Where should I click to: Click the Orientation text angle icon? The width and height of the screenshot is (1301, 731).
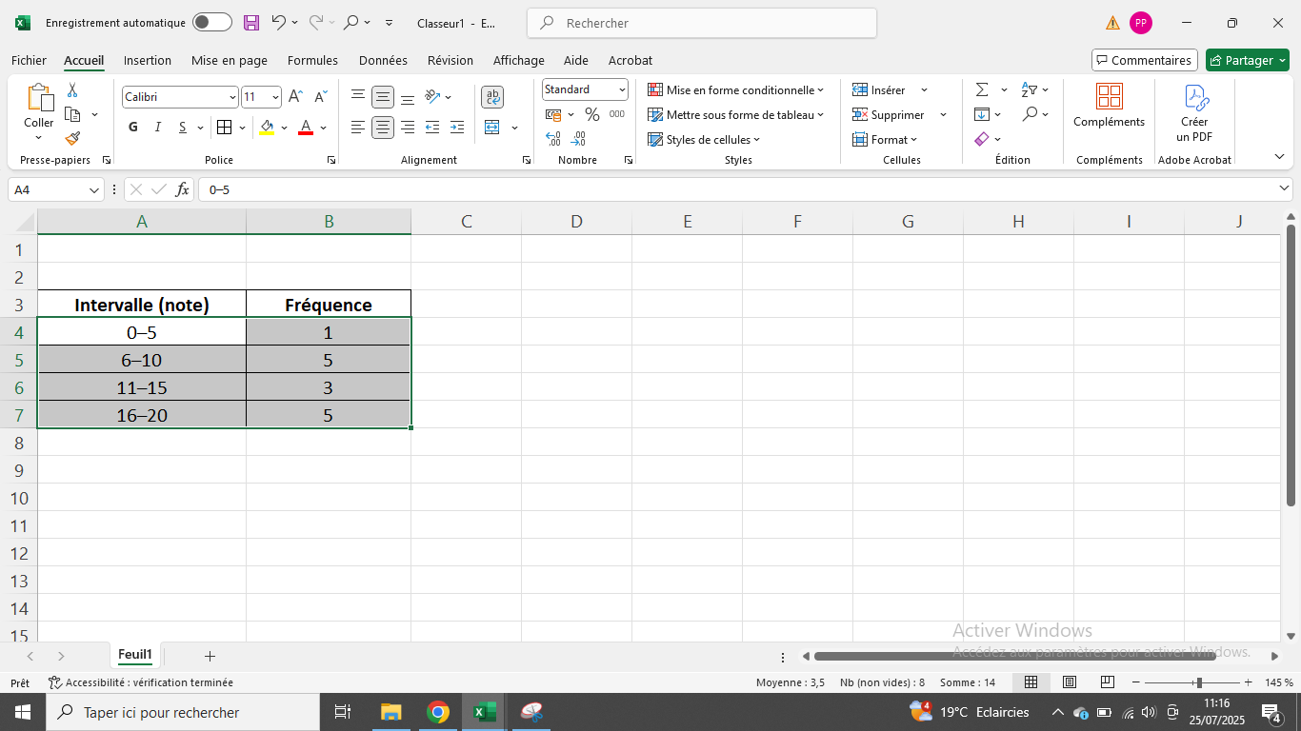coord(432,97)
